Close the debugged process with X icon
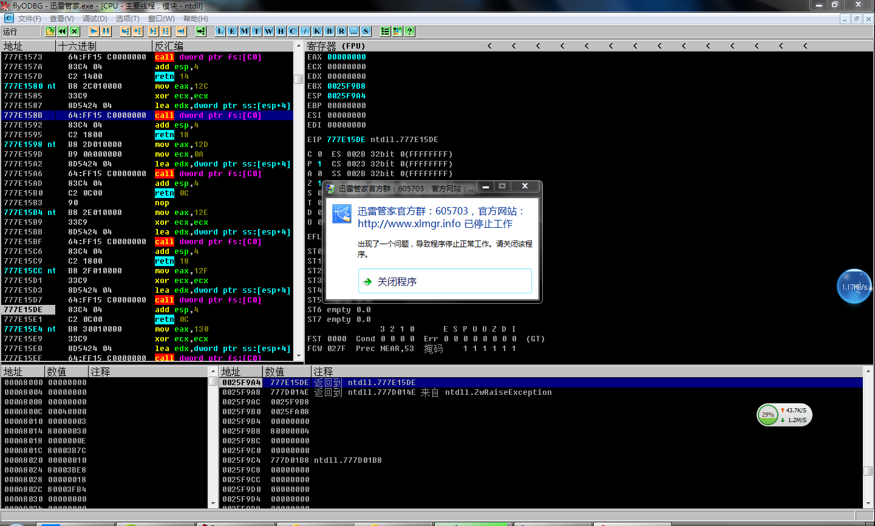875x526 pixels. pos(75,31)
